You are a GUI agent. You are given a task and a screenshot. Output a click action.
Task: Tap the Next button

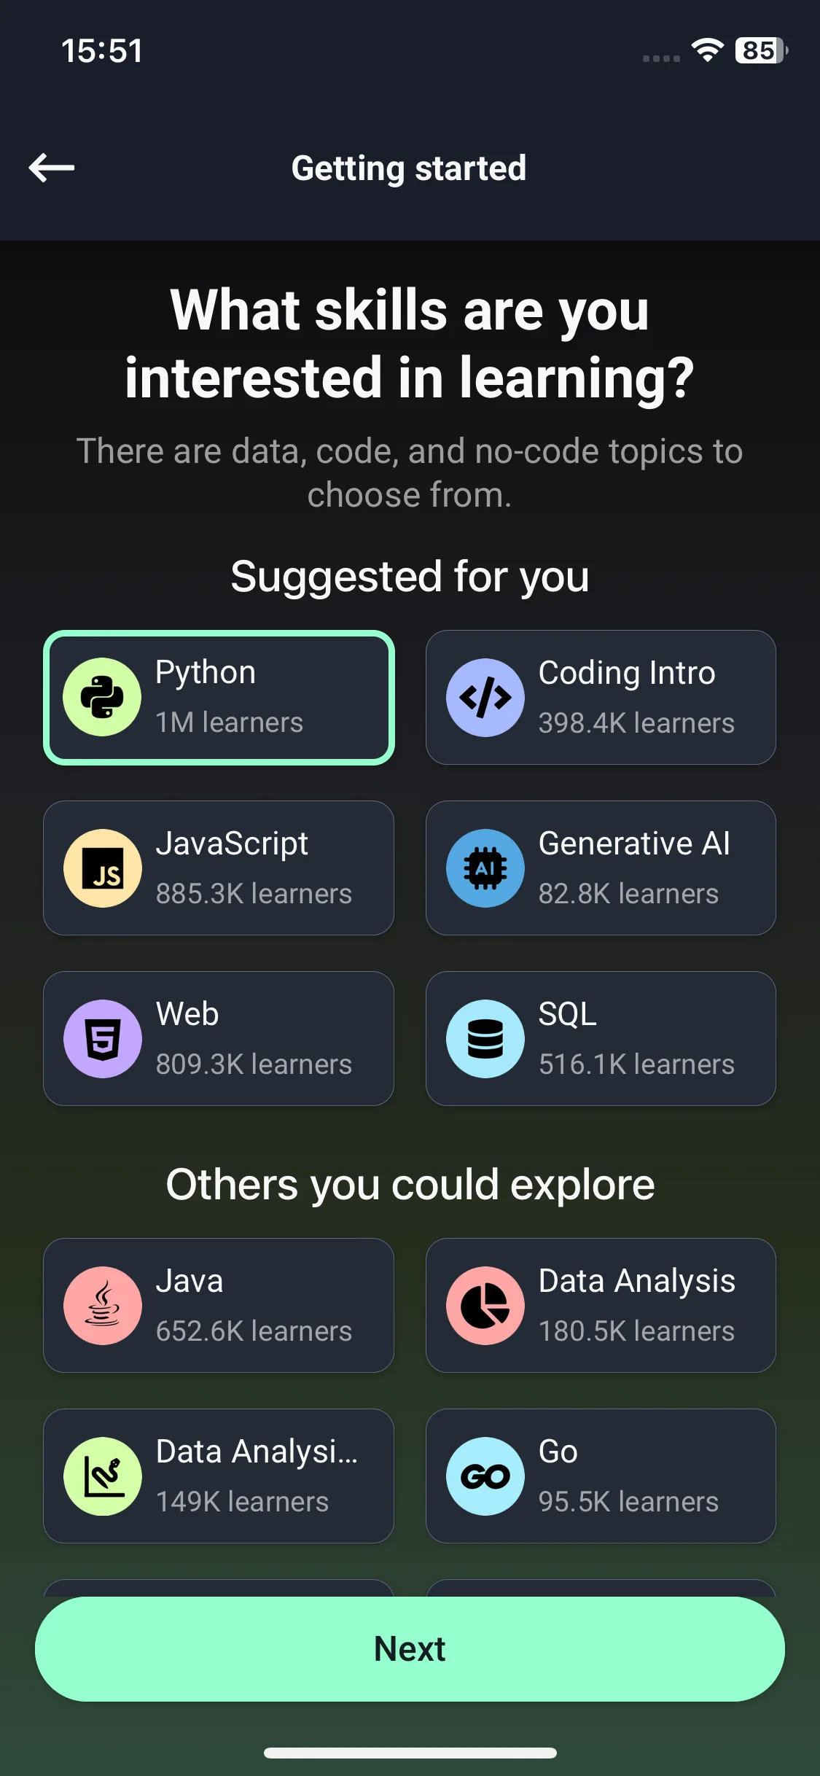(410, 1649)
